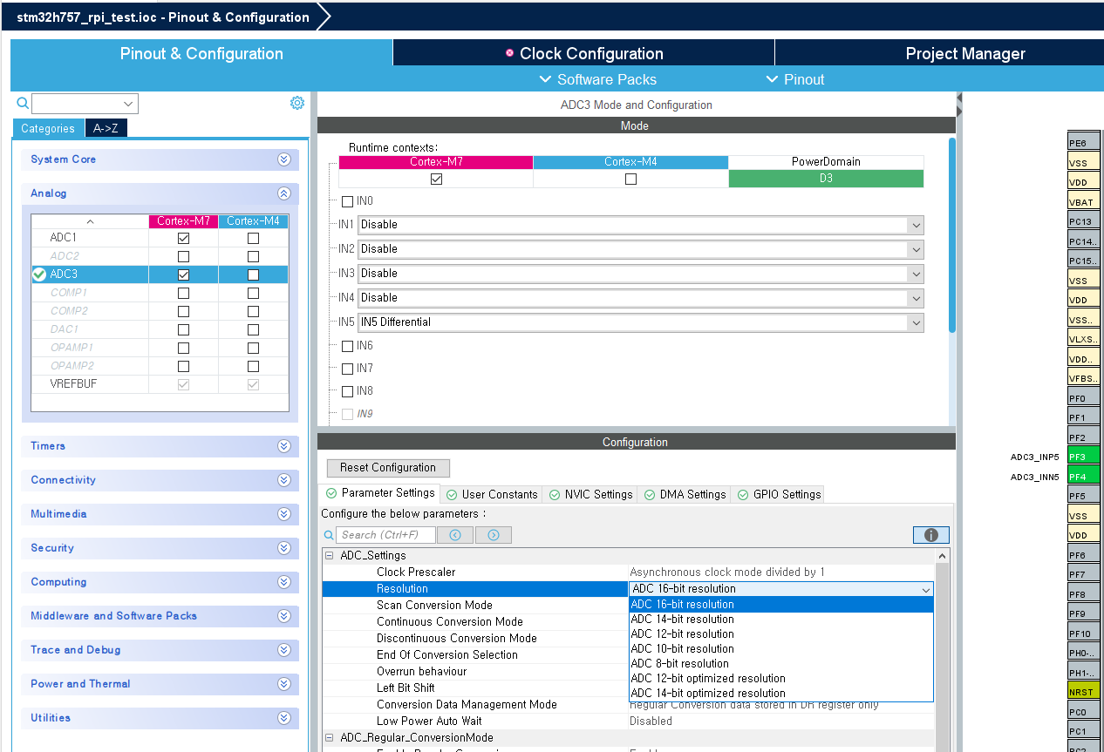Screen dimensions: 1104x752
Task: Click the parameter Search (Ctrl+F) field
Action: tap(385, 535)
